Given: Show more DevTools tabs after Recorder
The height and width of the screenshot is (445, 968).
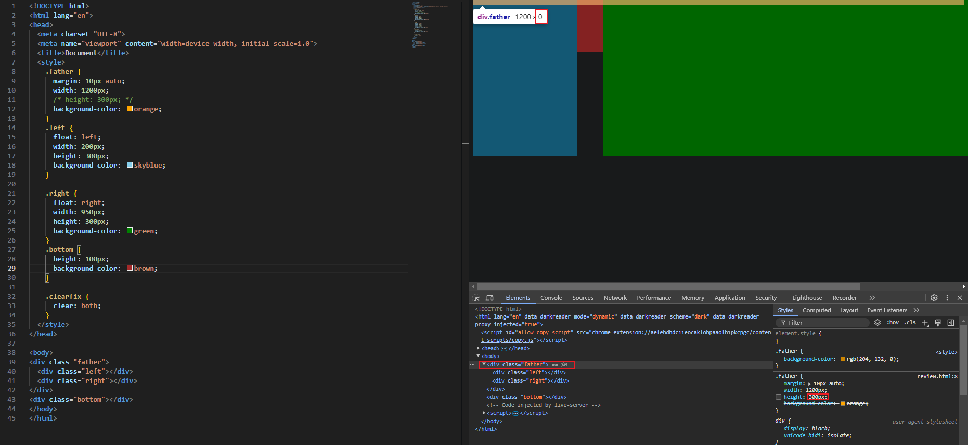Looking at the screenshot, I should pos(872,298).
